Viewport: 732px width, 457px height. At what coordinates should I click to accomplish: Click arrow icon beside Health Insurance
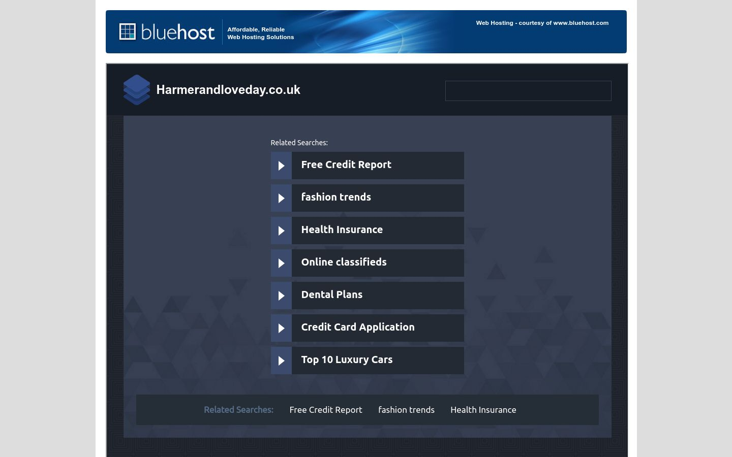coord(281,231)
